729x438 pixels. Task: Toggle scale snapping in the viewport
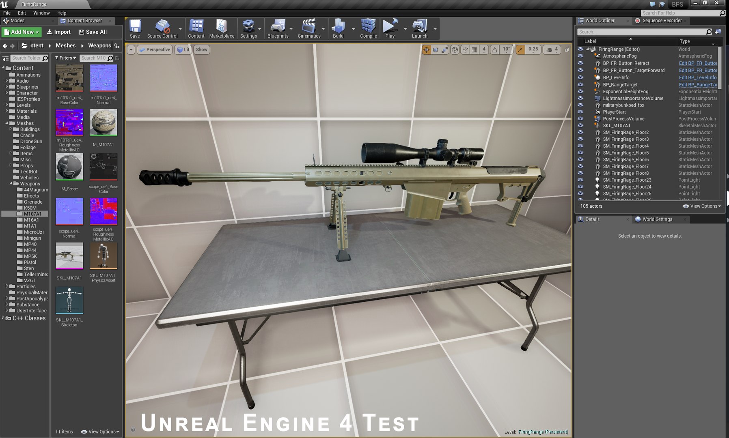click(x=520, y=49)
